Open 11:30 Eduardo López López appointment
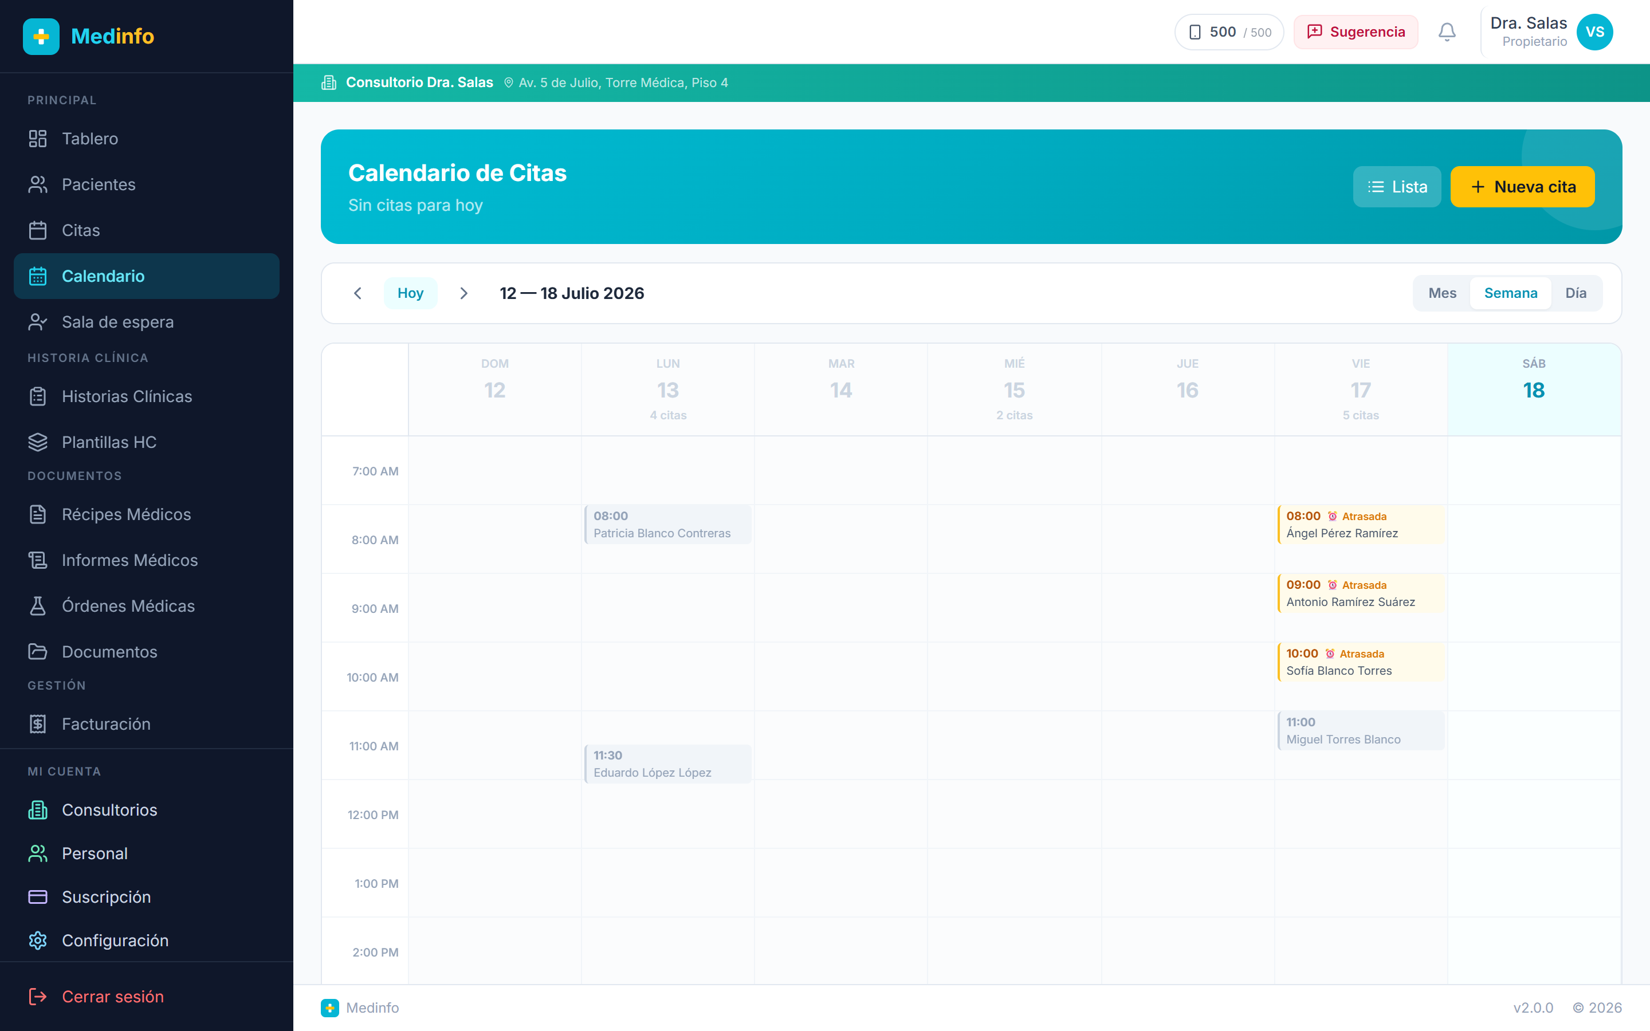The width and height of the screenshot is (1650, 1031). click(667, 764)
